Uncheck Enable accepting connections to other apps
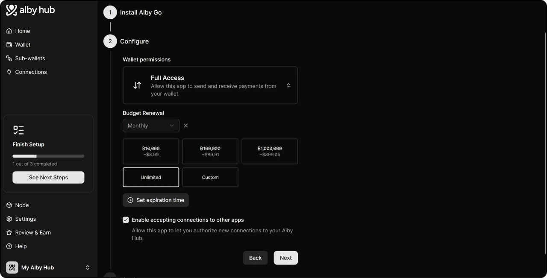This screenshot has height=278, width=547. [x=126, y=220]
